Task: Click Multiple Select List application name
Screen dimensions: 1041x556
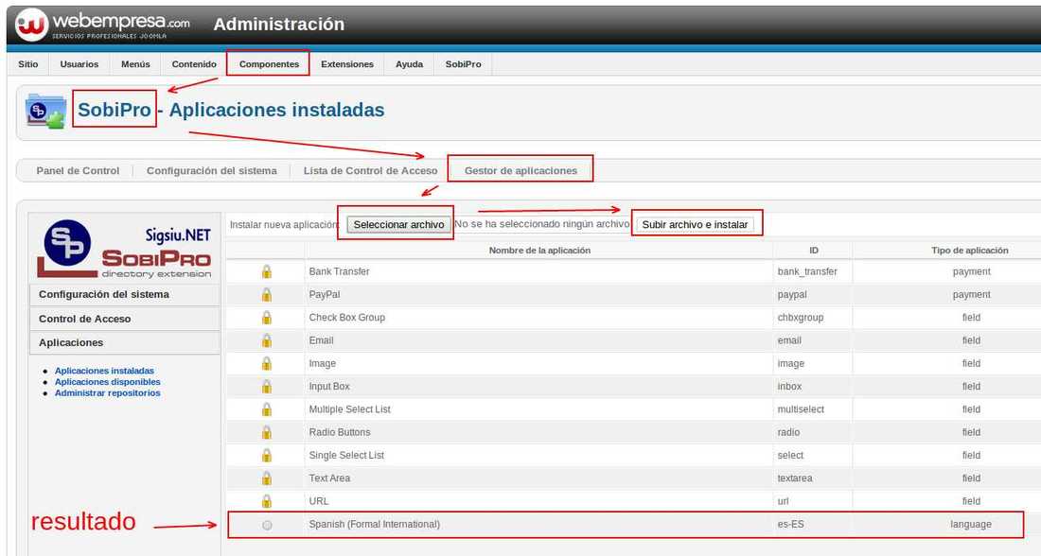Action: pyautogui.click(x=349, y=409)
